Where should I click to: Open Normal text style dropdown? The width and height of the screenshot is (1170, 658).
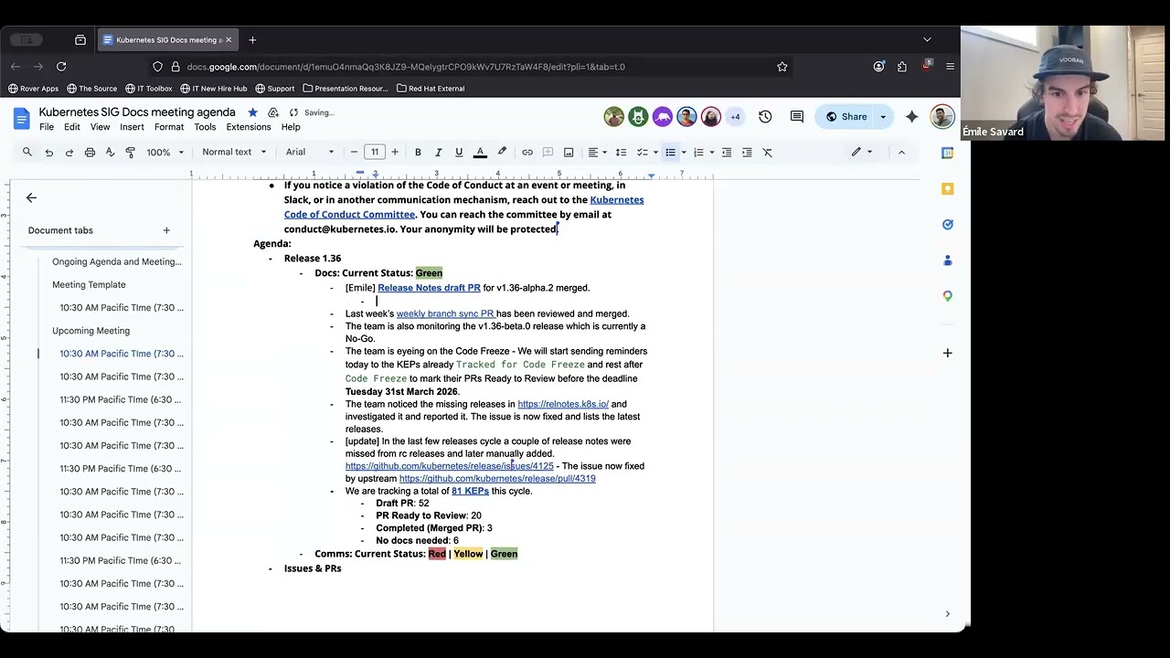tap(234, 152)
